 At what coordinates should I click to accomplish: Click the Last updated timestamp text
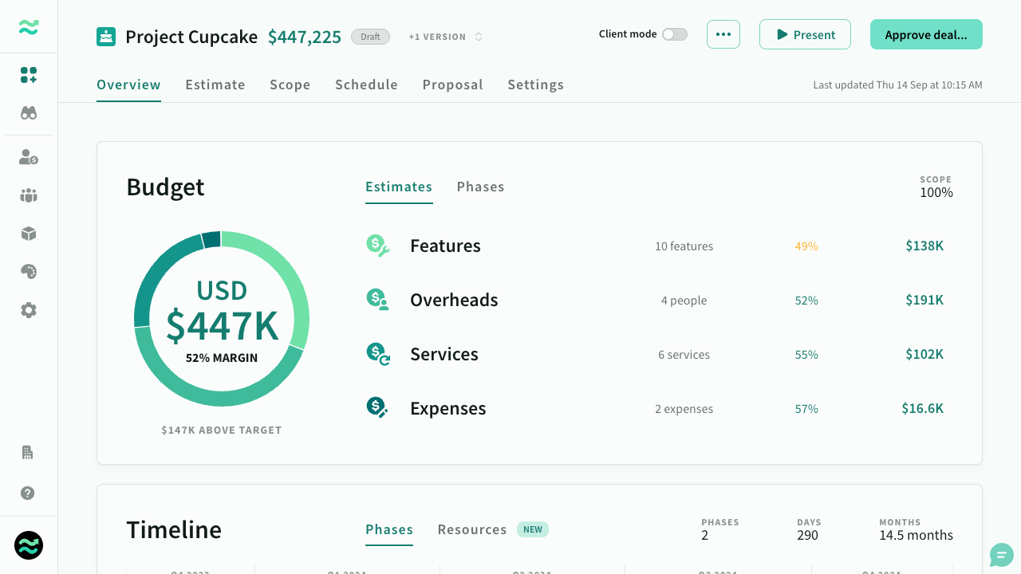point(898,85)
